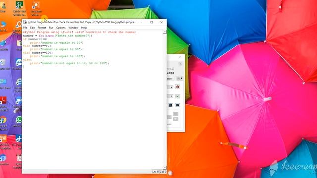The width and height of the screenshot is (317, 178).
Task: Click the right dark screen icon in recorder panel
Action: 177,105
